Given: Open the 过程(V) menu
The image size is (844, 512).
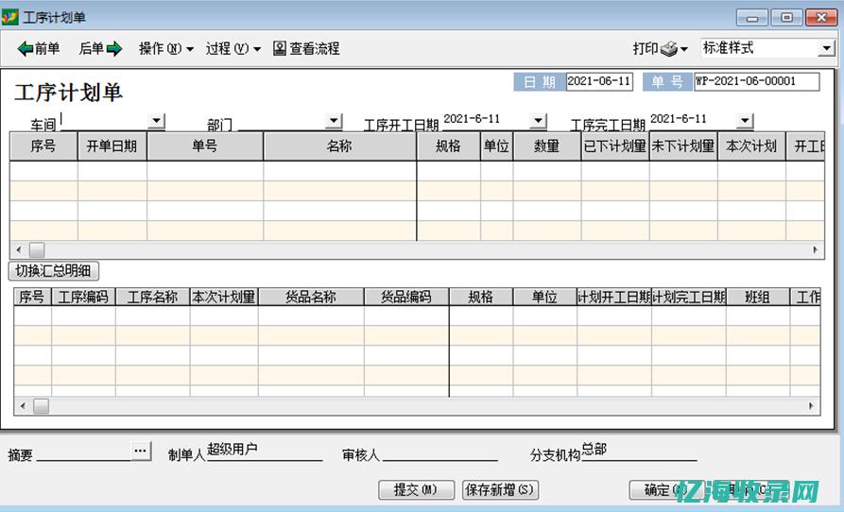Looking at the screenshot, I should (233, 48).
